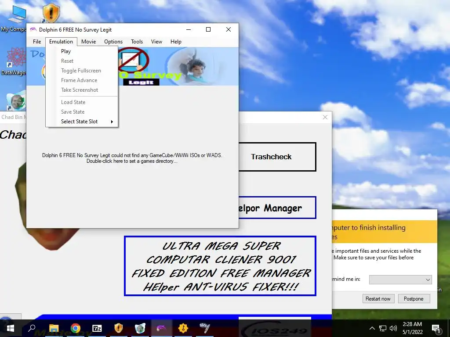Open the notification center icon
450x337 pixels.
click(436, 328)
